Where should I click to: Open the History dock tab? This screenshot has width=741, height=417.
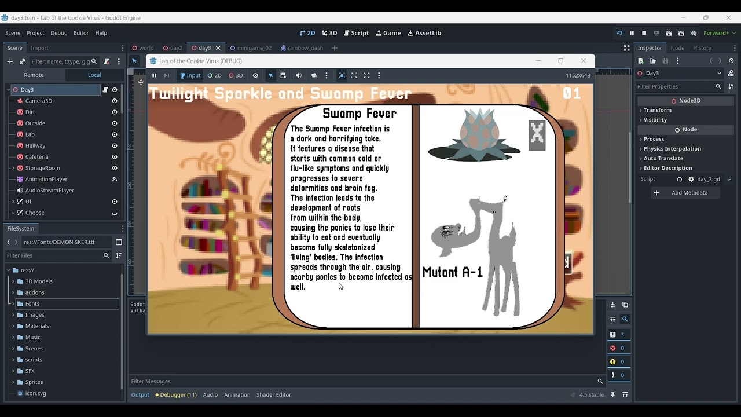[702, 48]
